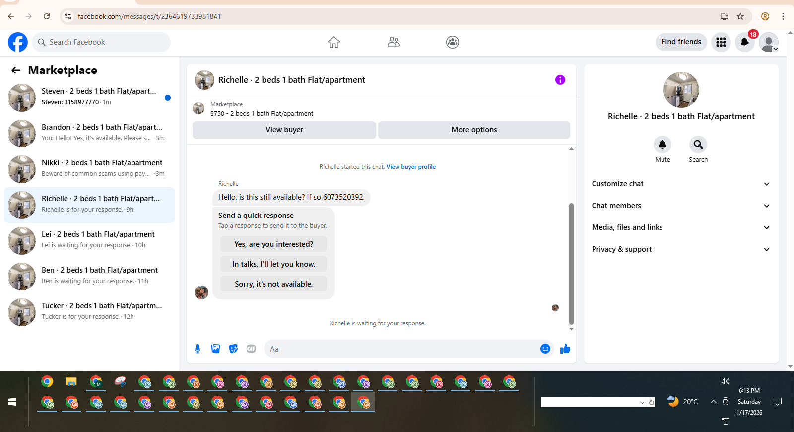The height and width of the screenshot is (432, 794).
Task: Open Steven's apartment conversation
Action: tap(89, 98)
